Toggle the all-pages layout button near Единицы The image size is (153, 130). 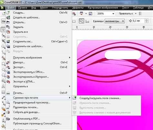[x=81, y=21]
